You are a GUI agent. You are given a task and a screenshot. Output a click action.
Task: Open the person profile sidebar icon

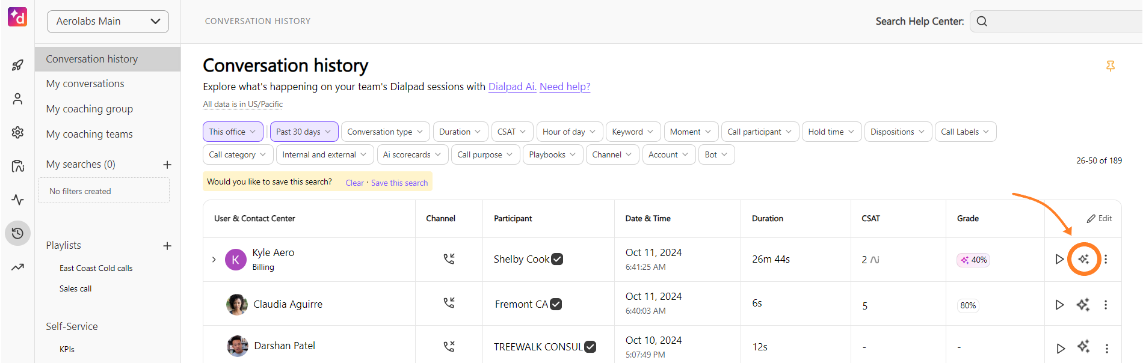point(17,99)
